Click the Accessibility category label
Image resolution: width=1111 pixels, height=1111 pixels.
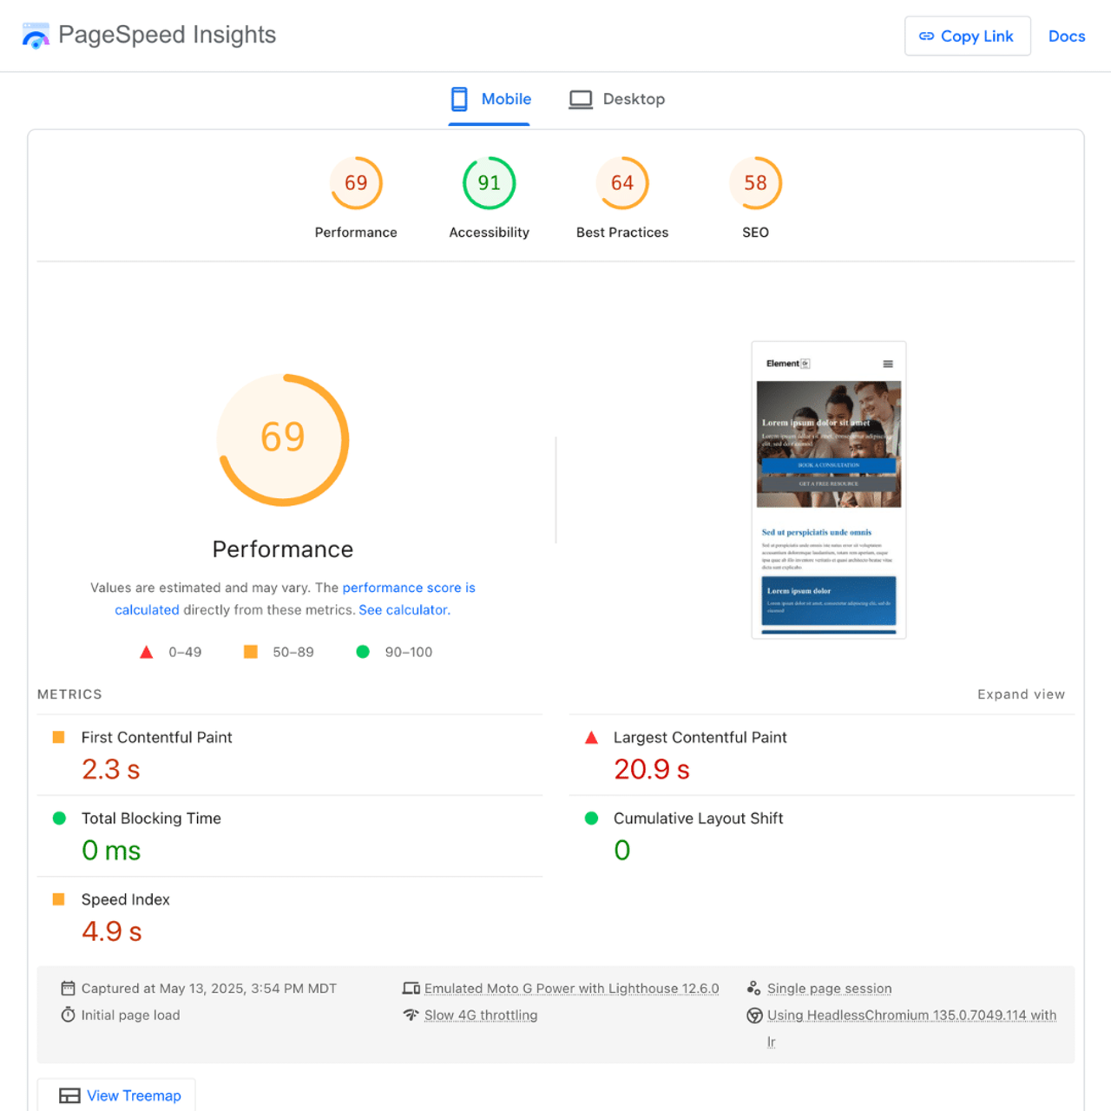point(489,233)
